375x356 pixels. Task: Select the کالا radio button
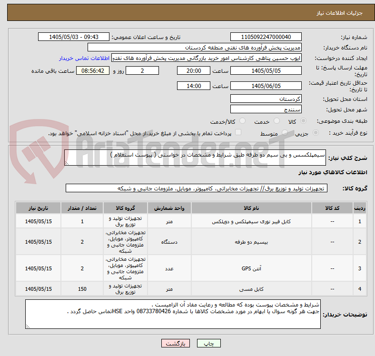coord(303,121)
